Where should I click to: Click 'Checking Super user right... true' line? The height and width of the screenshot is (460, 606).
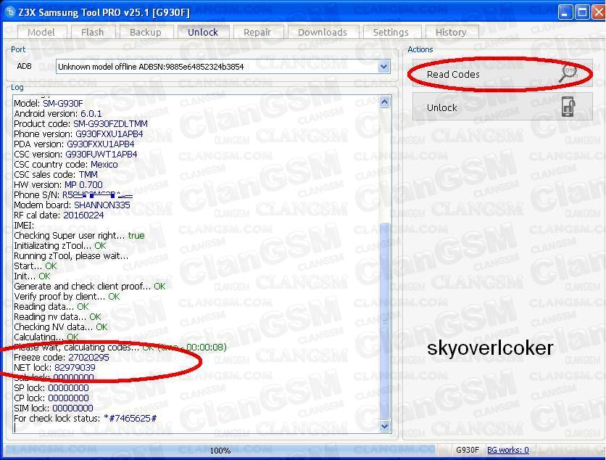click(x=79, y=235)
